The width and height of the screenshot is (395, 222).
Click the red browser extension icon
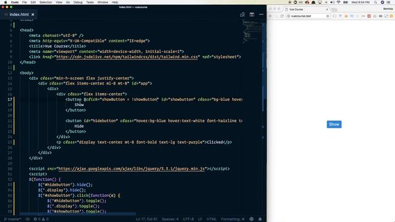click(x=369, y=16)
